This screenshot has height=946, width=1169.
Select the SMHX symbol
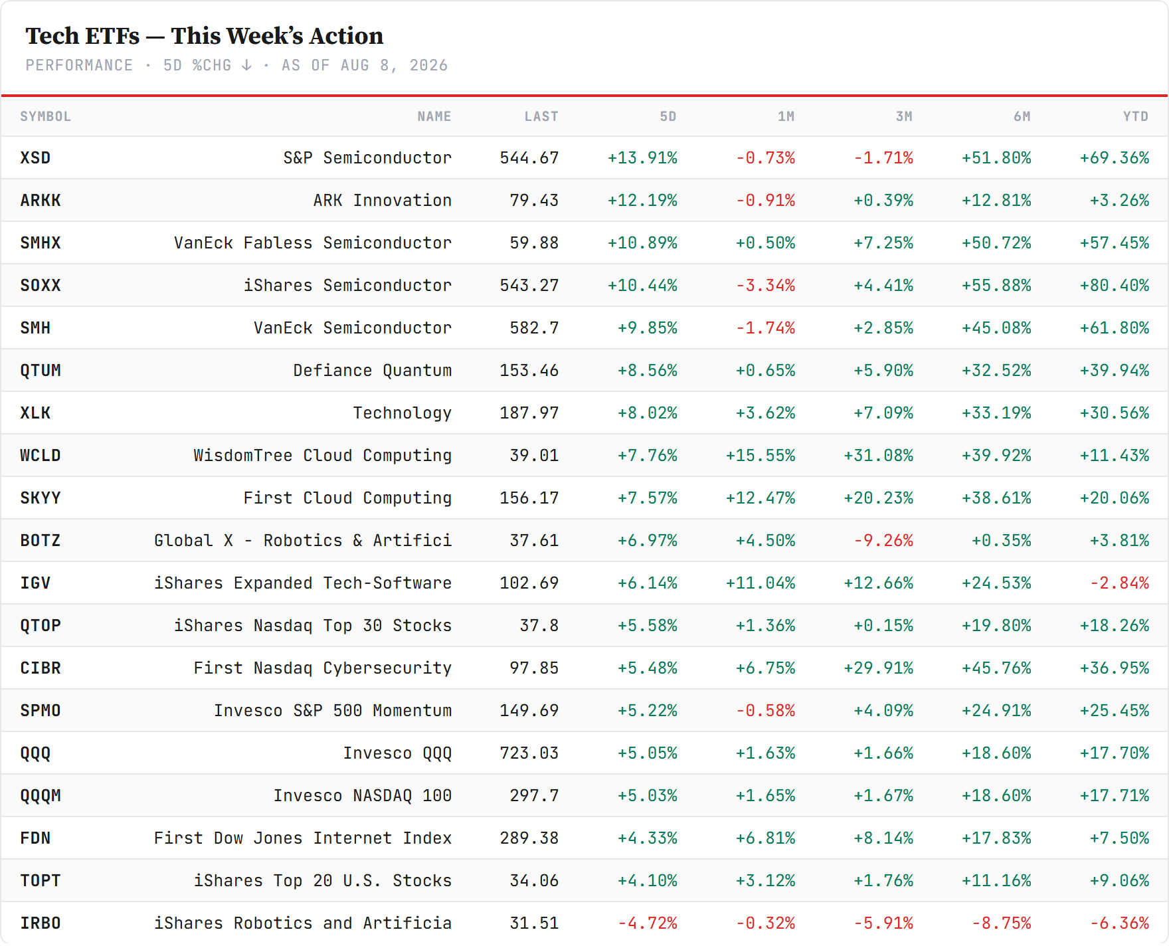point(41,243)
